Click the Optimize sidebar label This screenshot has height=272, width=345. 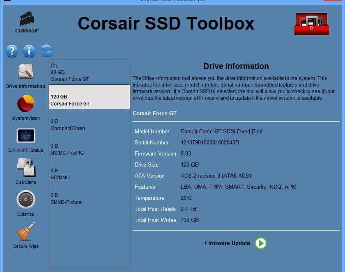pos(26,214)
